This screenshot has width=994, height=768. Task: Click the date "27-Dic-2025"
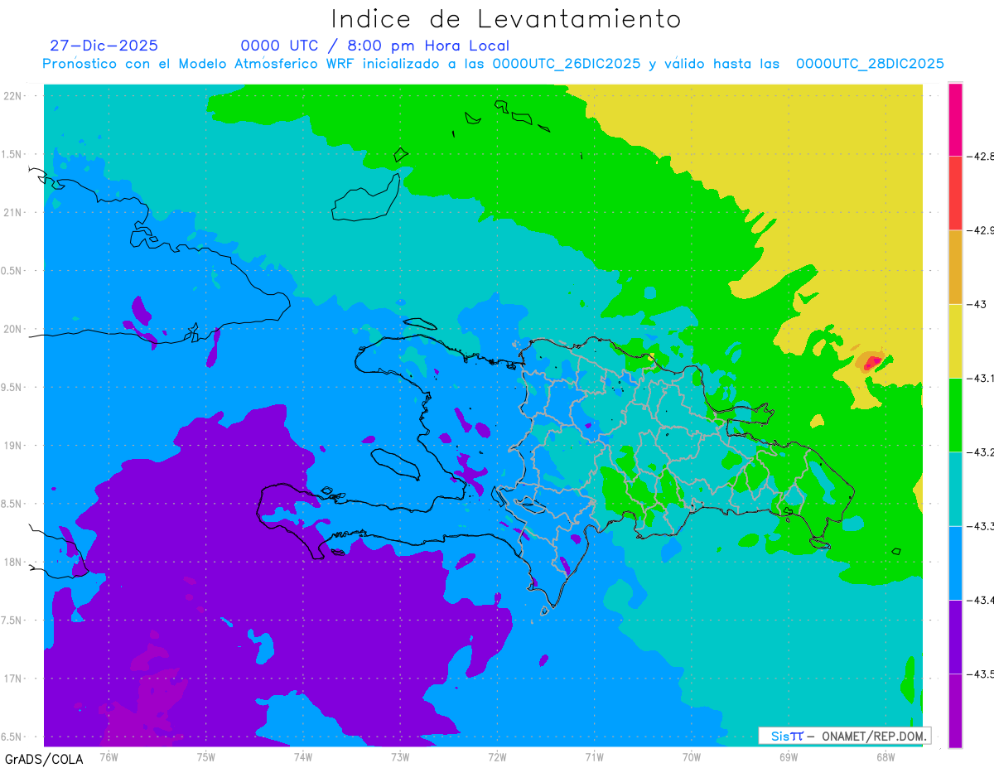point(104,46)
